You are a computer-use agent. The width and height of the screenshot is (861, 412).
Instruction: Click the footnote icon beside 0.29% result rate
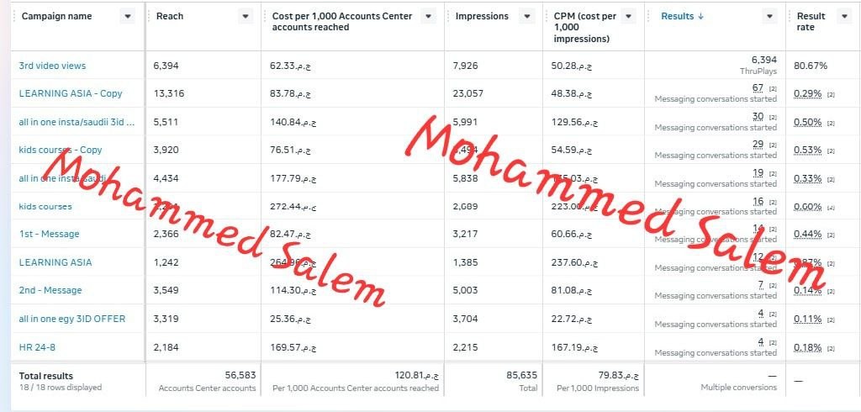pyautogui.click(x=831, y=94)
